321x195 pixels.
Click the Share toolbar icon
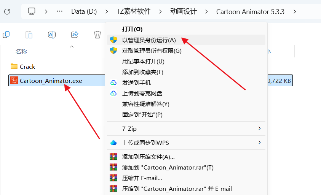click(75, 35)
